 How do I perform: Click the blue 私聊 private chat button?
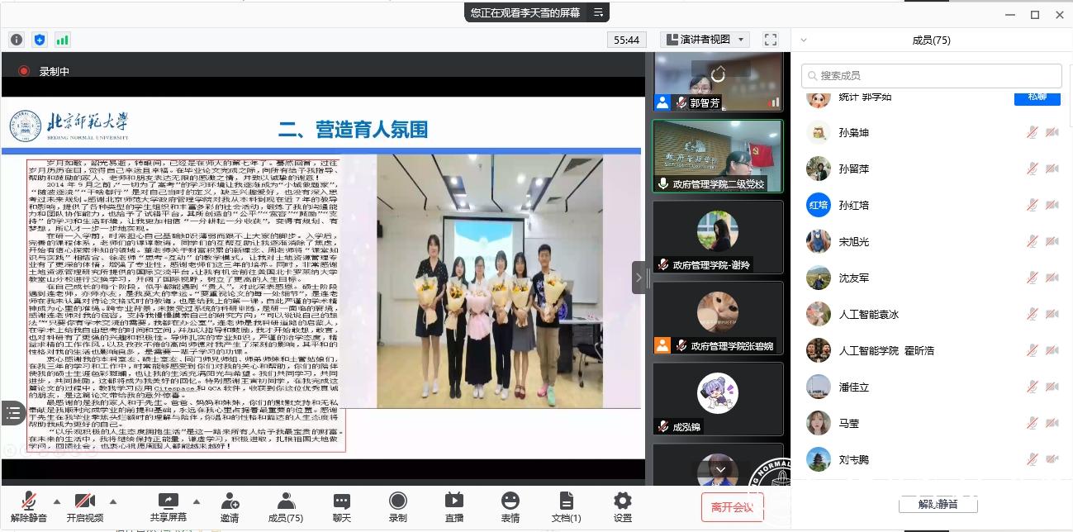1037,97
